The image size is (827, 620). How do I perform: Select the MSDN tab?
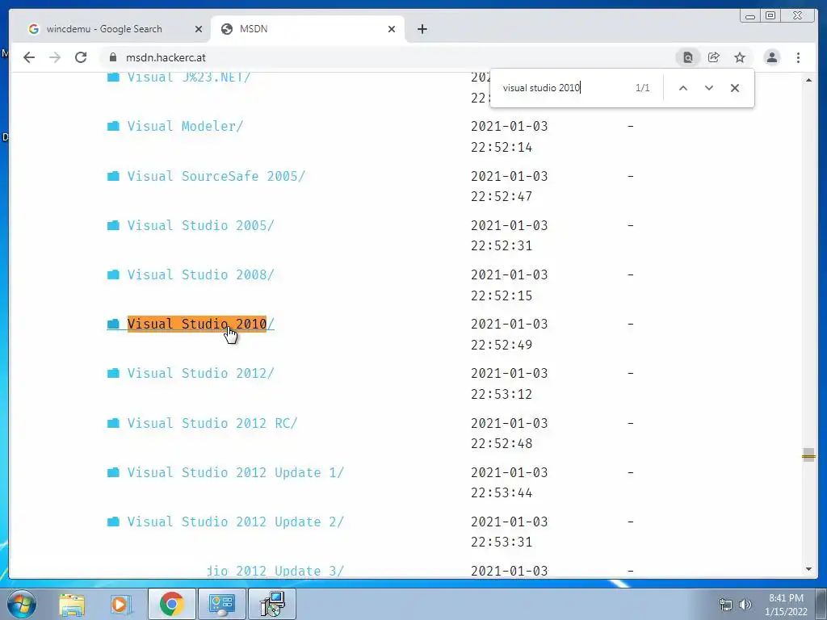point(307,29)
